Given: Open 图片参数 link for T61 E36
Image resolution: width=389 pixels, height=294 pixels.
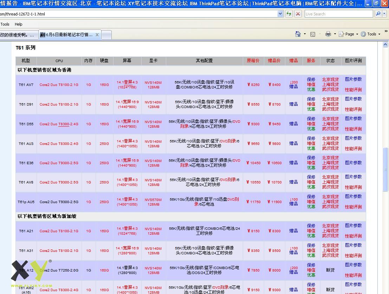Looking at the screenshot, I should (353, 163).
